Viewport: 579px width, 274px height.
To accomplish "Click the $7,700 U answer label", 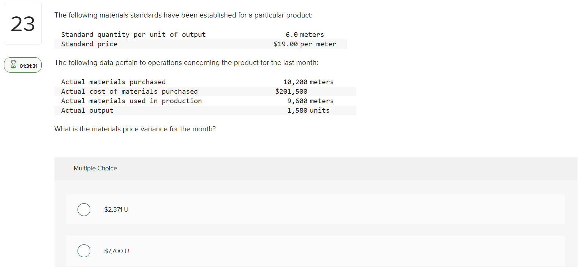I will click(x=117, y=251).
